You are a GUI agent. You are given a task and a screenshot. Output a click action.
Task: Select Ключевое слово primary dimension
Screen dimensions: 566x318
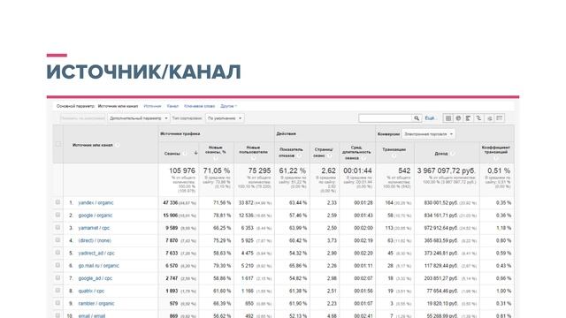click(x=199, y=106)
